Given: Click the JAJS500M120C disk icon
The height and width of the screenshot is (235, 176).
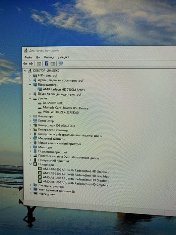Looking at the screenshot, I should pos(40,103).
